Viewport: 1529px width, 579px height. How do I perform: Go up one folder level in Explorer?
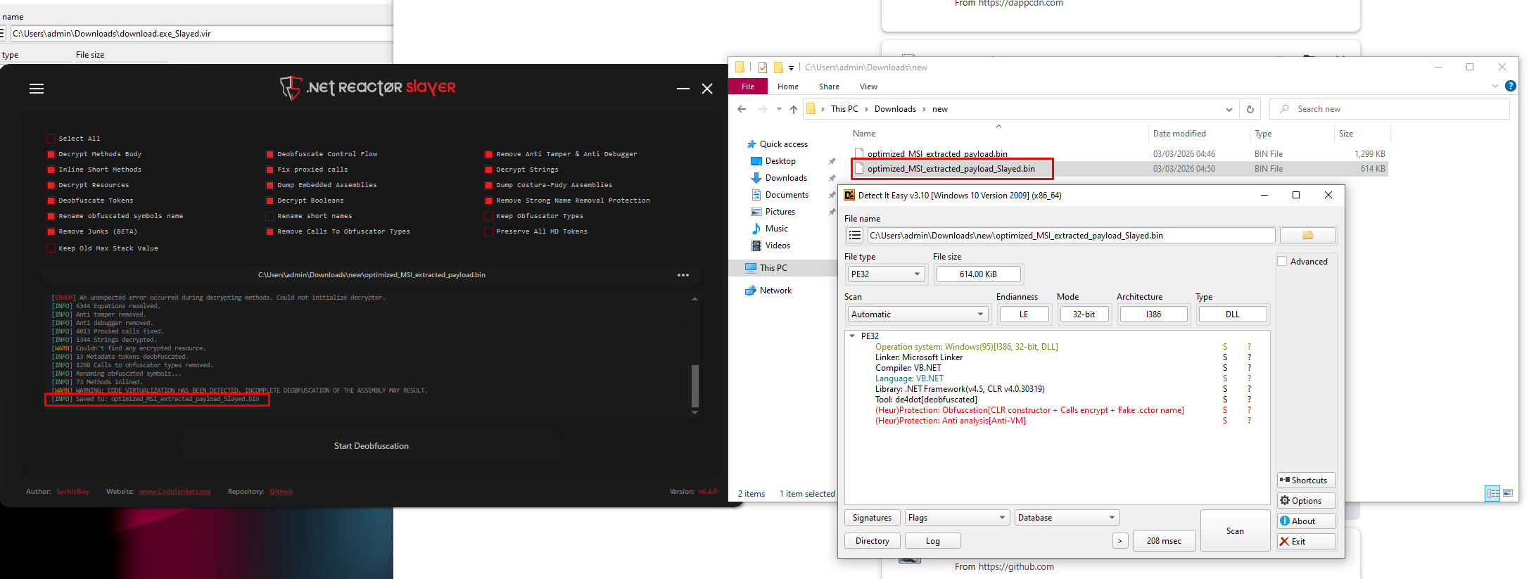coord(794,109)
